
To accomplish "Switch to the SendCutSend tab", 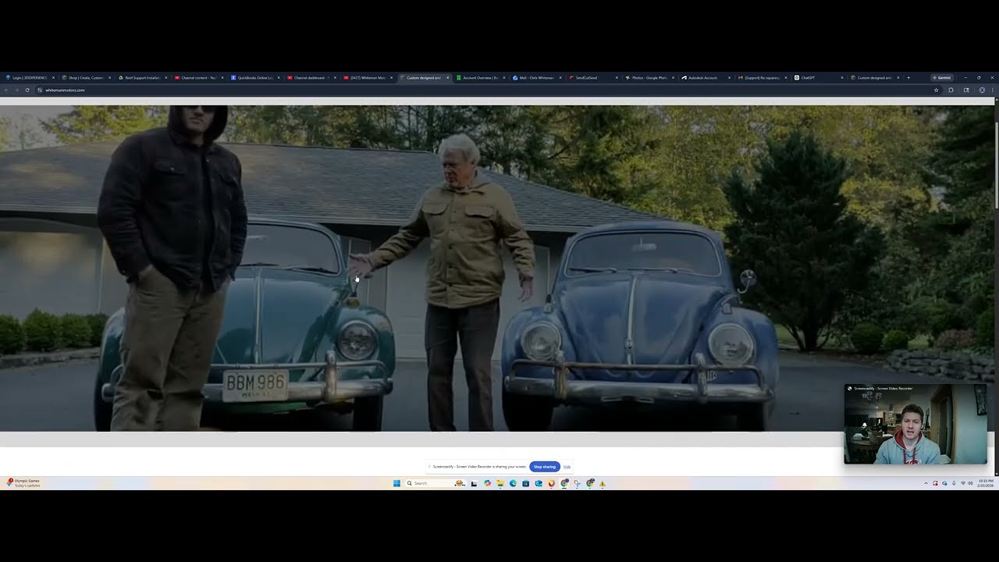I will [x=593, y=78].
